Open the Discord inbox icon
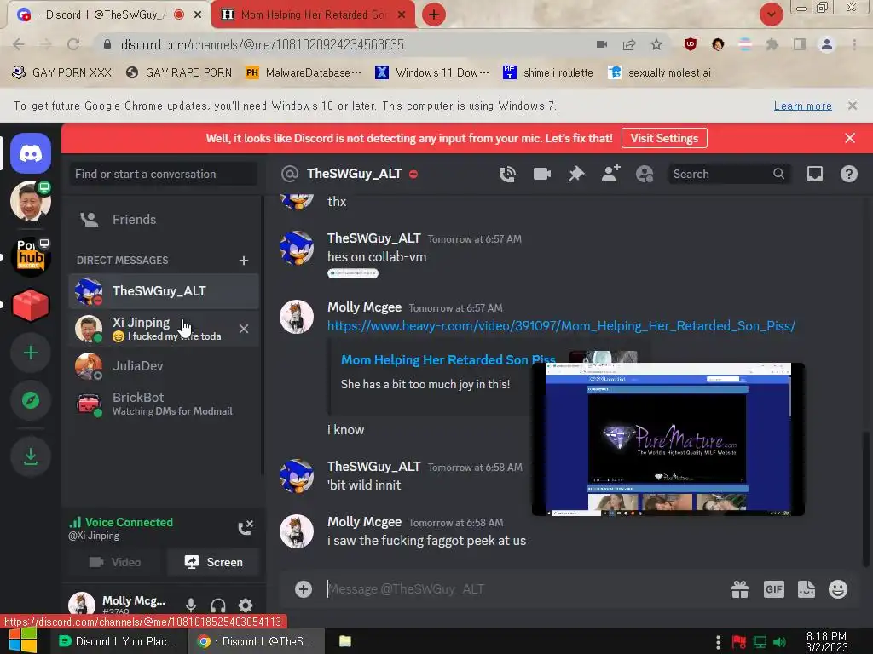This screenshot has width=873, height=654. point(814,174)
